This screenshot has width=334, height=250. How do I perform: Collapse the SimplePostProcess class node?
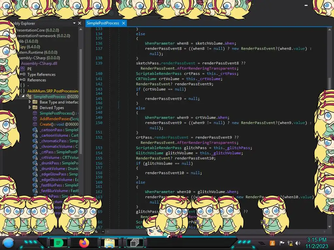pyautogui.click(x=23, y=96)
